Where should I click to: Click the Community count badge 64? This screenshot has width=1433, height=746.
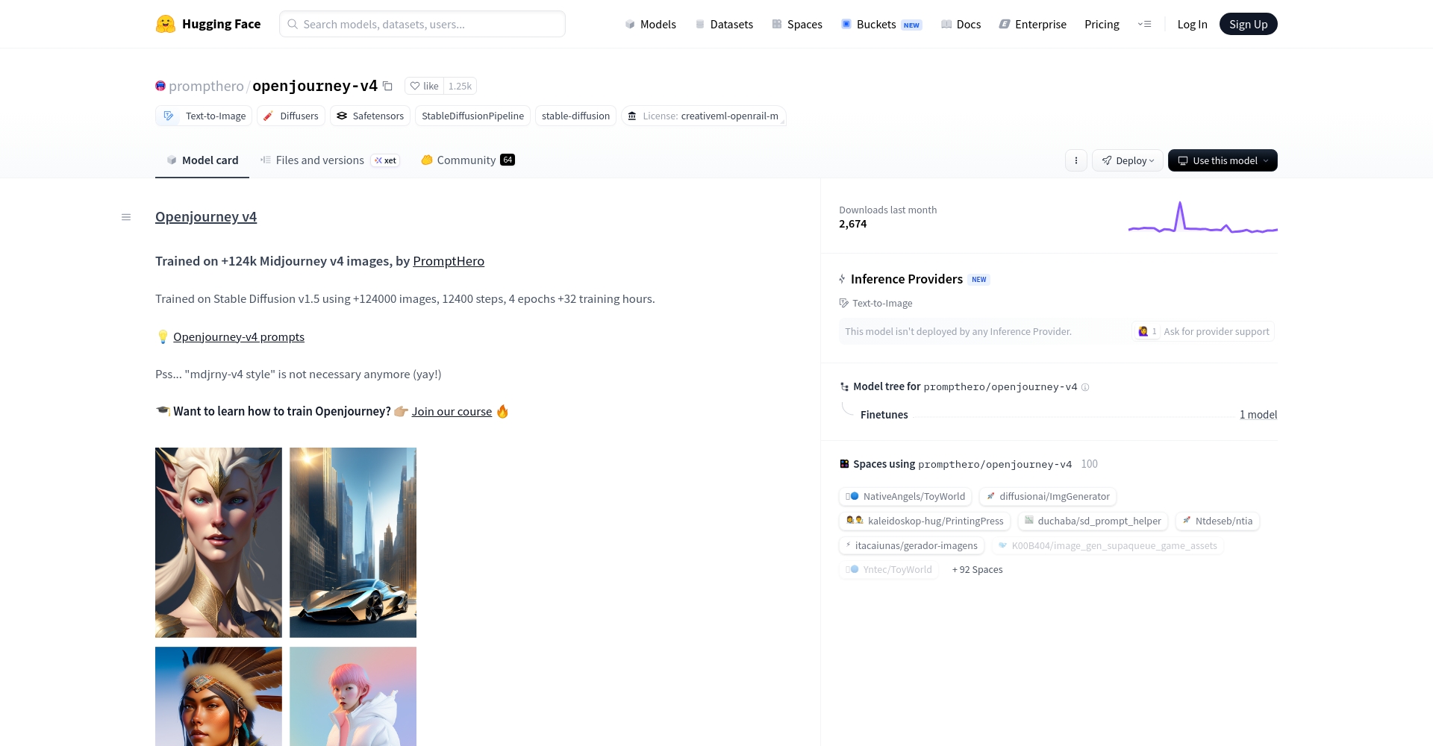tap(508, 160)
